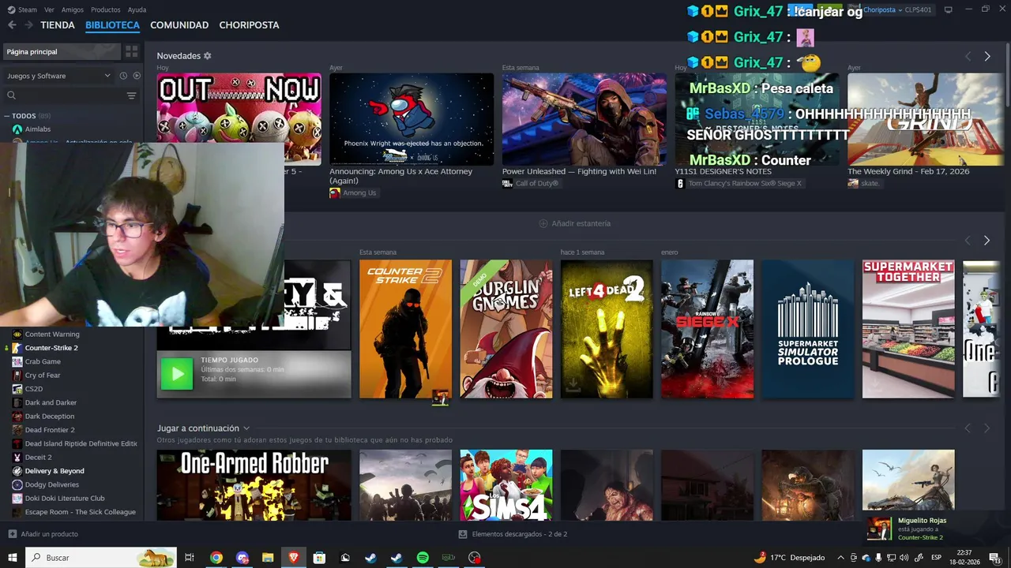Click Añadir un producto
The width and height of the screenshot is (1011, 568).
tap(43, 534)
